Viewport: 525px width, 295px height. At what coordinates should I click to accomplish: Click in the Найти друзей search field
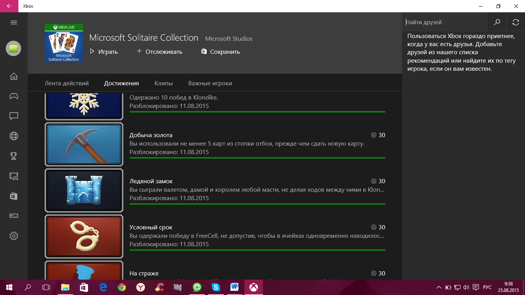coord(445,22)
